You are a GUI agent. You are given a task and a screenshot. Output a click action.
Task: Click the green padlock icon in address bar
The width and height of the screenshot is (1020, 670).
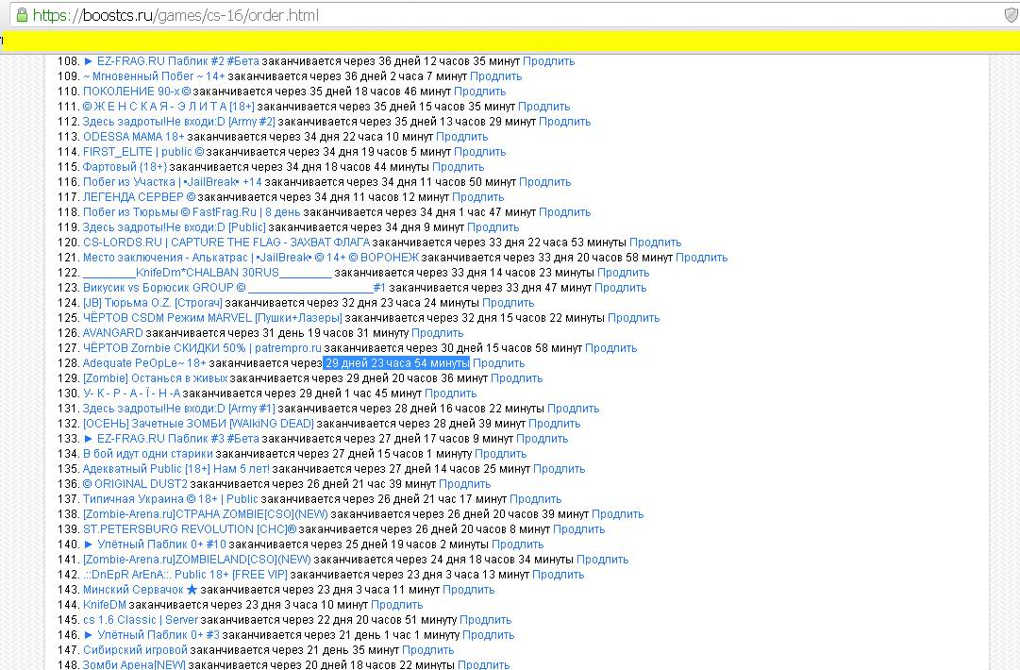[x=22, y=14]
